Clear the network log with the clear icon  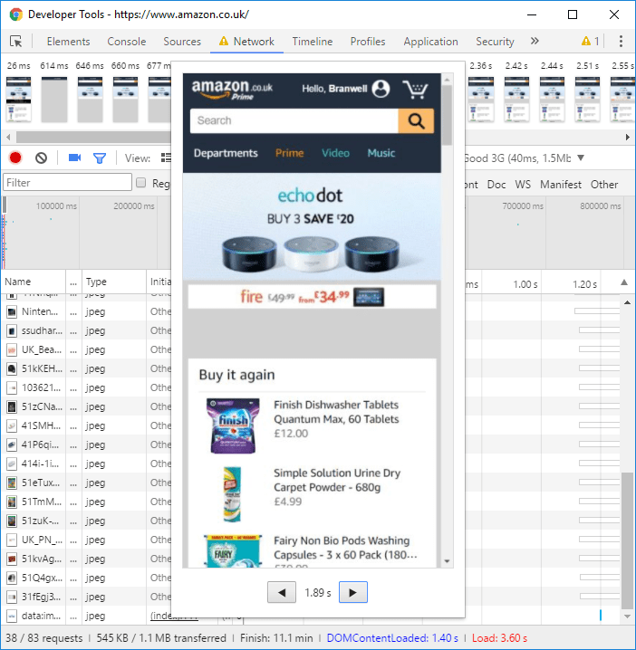point(41,158)
